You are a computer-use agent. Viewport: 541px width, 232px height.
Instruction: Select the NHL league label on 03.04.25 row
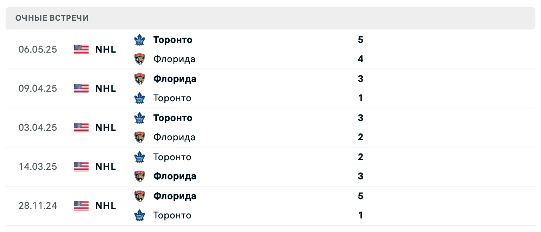click(105, 128)
